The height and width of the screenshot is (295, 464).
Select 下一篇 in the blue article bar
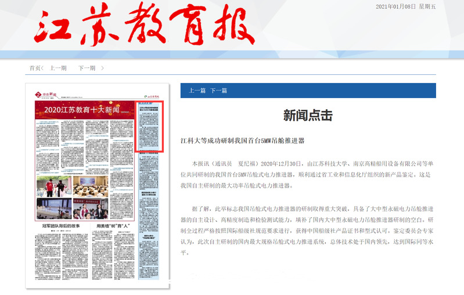pyautogui.click(x=218, y=91)
